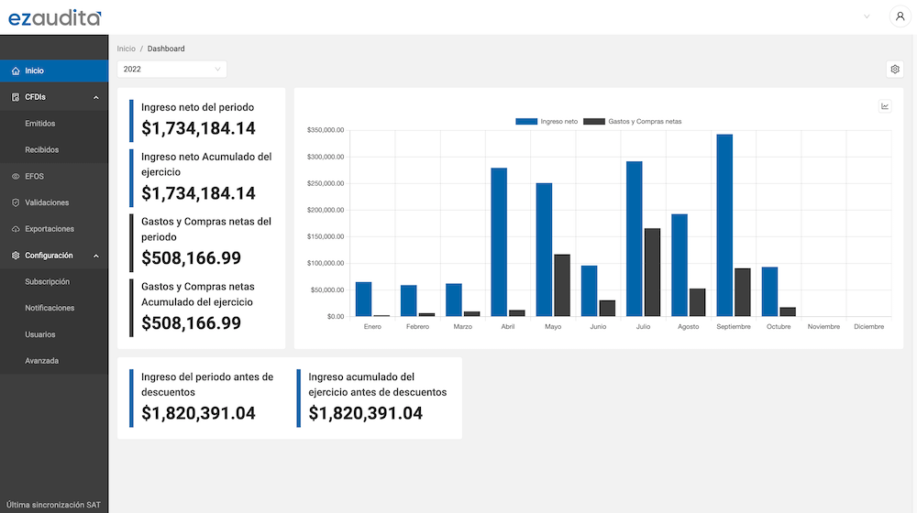Go to Emitidos in sidebar
This screenshot has width=917, height=513.
tap(40, 124)
